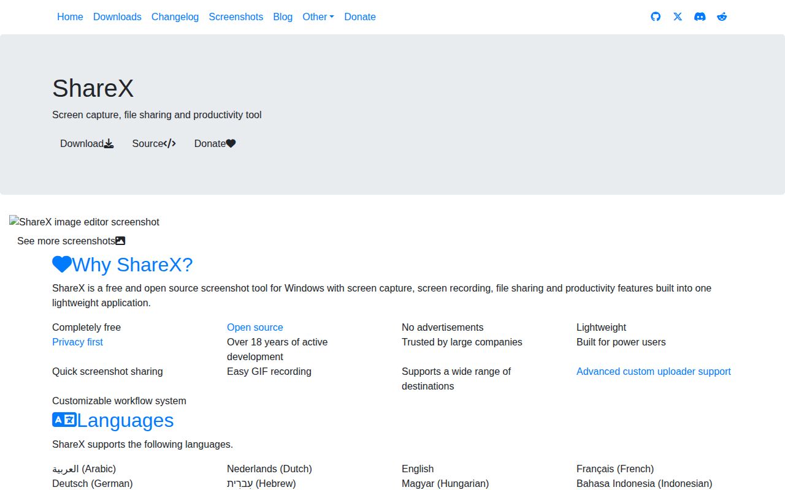Open the Why ShareX? heading link

(123, 264)
